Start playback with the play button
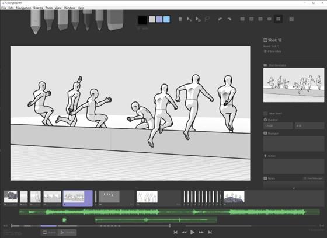327x238 pixels. pos(192,232)
